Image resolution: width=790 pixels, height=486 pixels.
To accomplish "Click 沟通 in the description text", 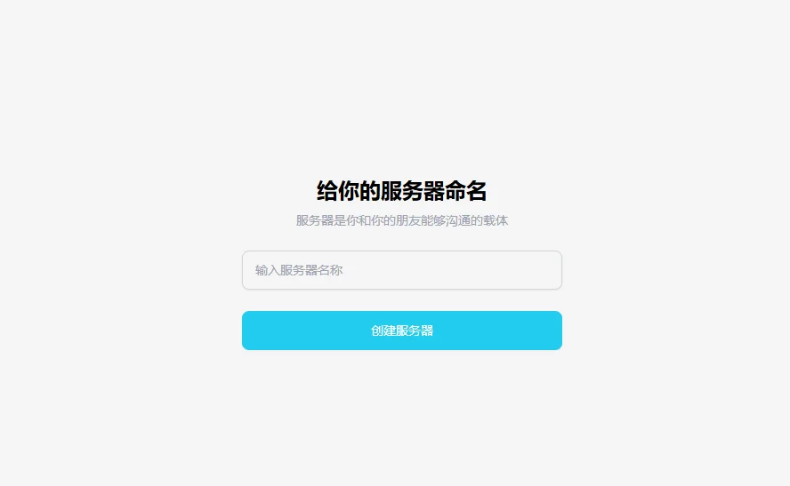I will [x=457, y=220].
